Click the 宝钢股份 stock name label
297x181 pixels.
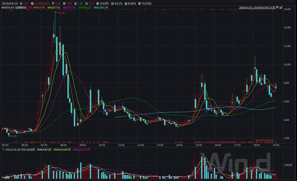coord(20,7)
